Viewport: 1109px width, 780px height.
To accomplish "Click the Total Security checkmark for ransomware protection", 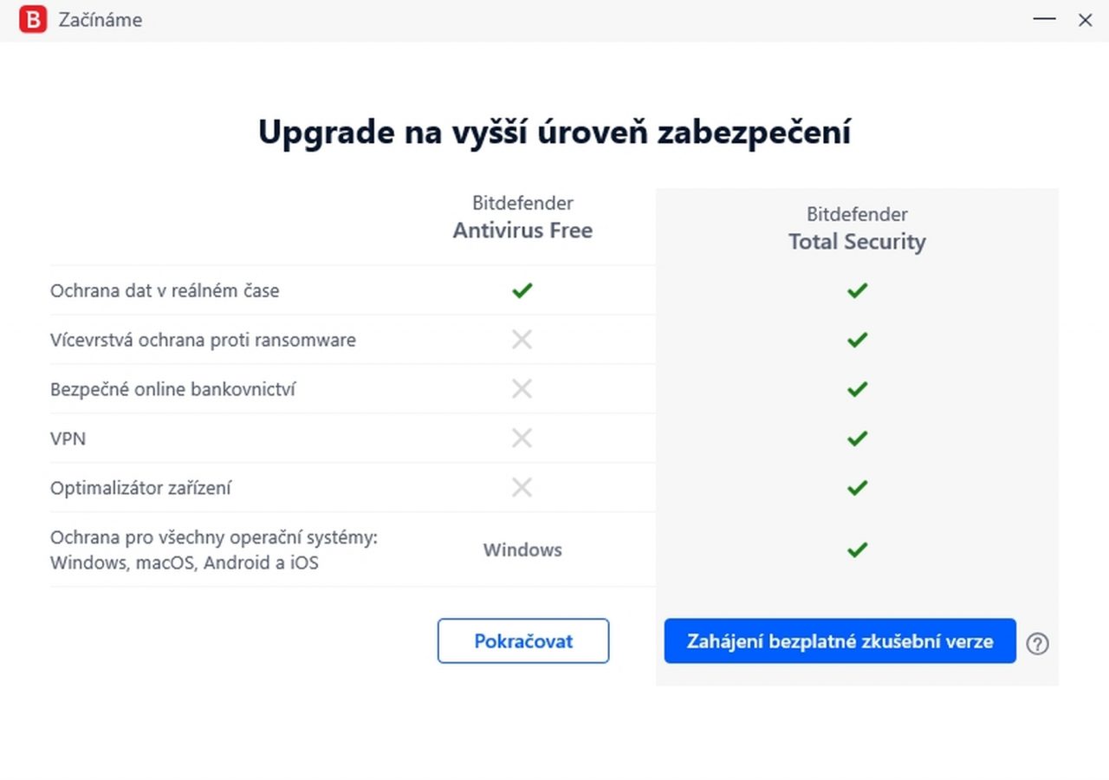I will click(x=857, y=340).
